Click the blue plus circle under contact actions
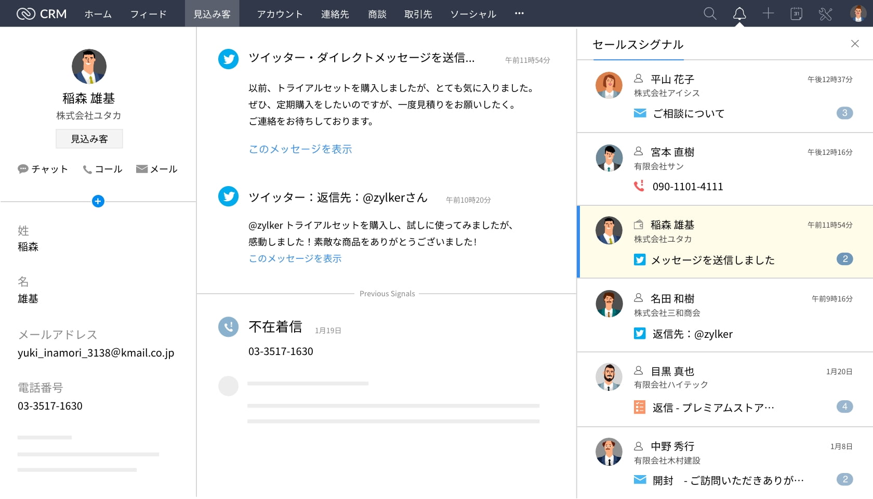873x499 pixels. coord(98,201)
